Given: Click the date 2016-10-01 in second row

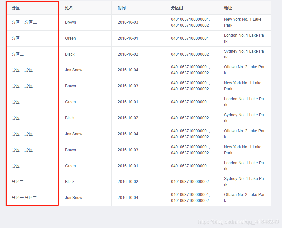Looking at the screenshot, I should [127, 38].
